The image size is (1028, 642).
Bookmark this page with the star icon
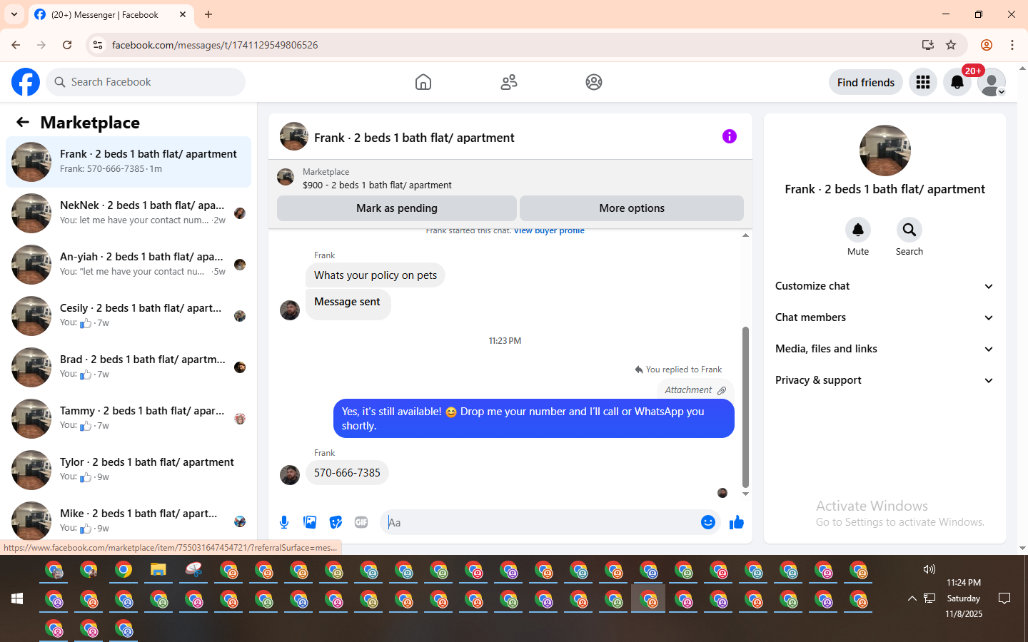click(x=951, y=45)
